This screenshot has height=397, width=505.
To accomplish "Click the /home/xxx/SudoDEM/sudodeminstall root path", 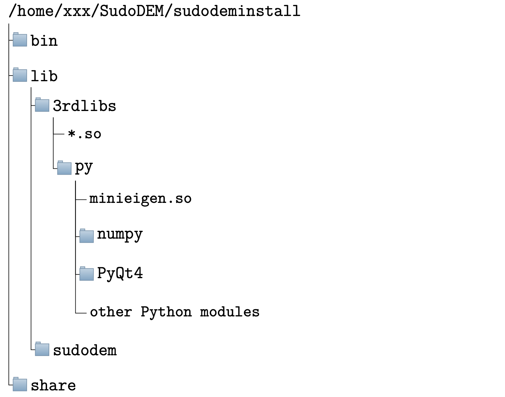I will [x=154, y=11].
